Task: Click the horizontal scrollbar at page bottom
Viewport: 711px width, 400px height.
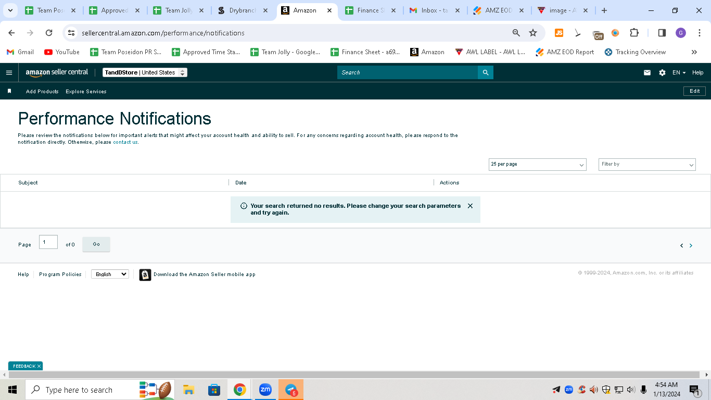Action: [x=354, y=374]
